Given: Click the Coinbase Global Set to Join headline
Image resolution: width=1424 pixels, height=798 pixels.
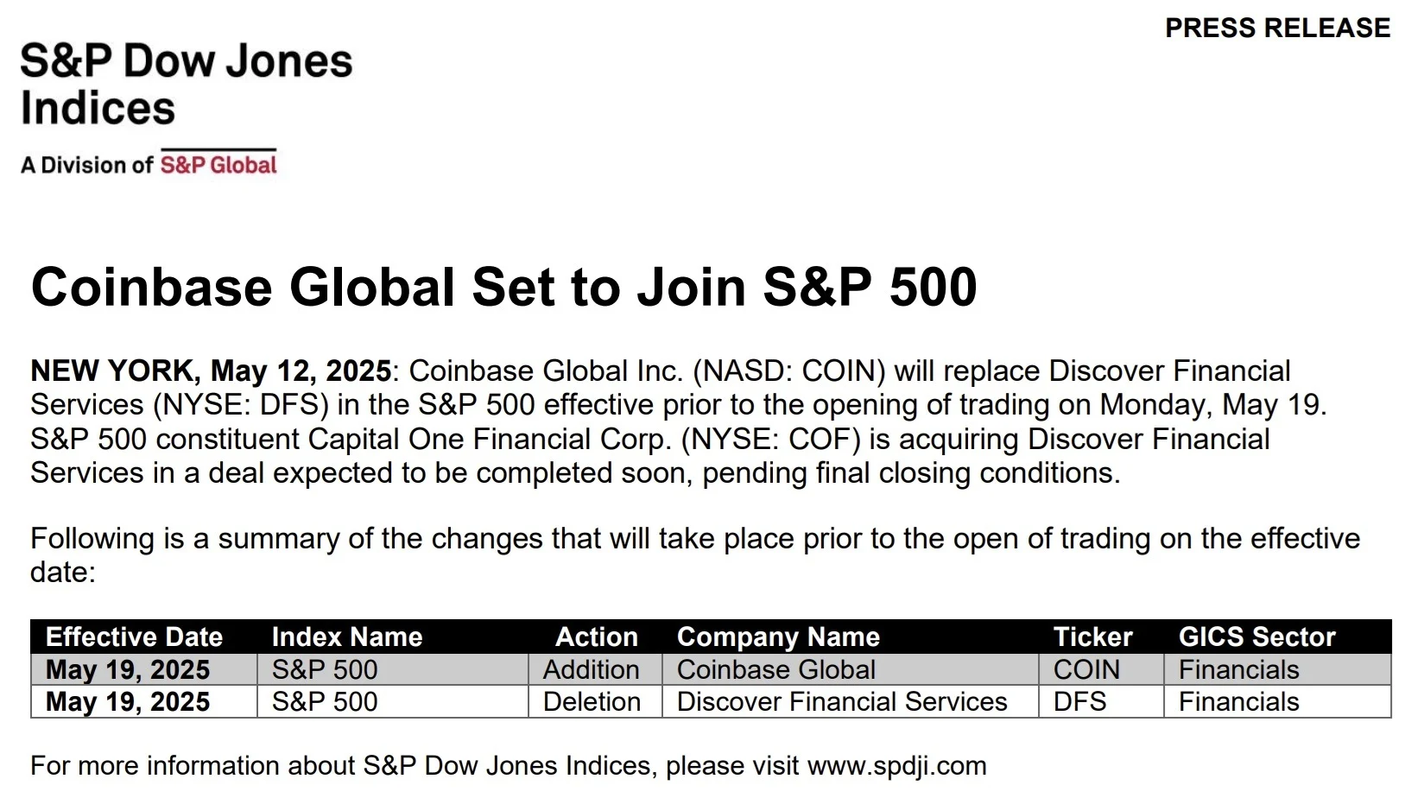Looking at the screenshot, I should 503,287.
